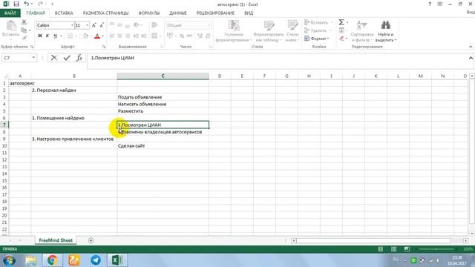Open the number format Общий dropdown
475x267 pixels.
coord(209,25)
